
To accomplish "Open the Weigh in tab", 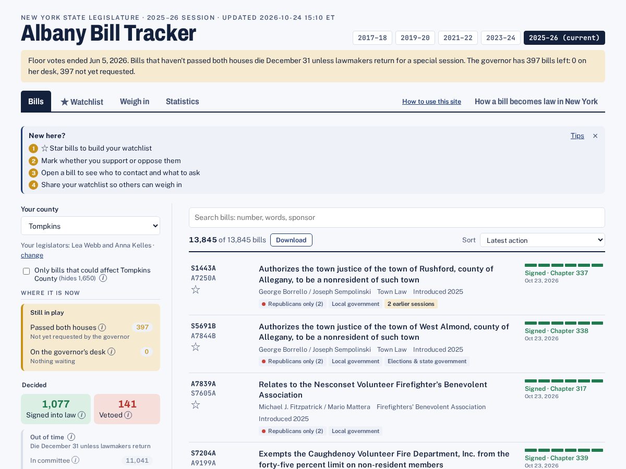I will (x=135, y=102).
